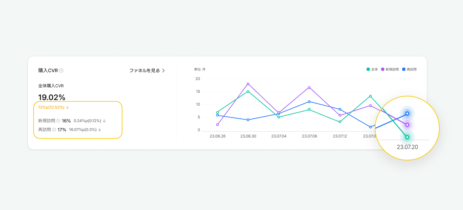Click the 単位: 件 unit label
463x210 pixels.
tap(200, 69)
